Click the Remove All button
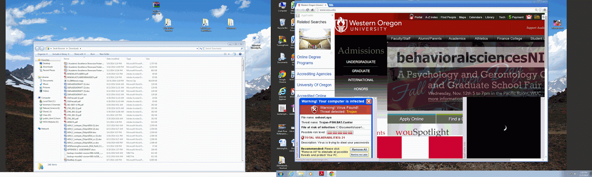The image size is (592, 177). (x=359, y=149)
